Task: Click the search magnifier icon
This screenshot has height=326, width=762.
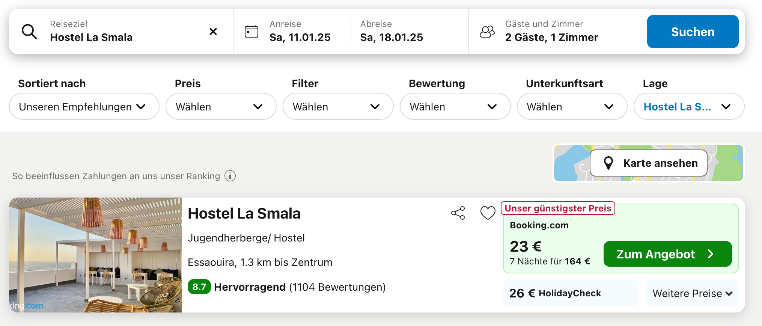Action: click(29, 32)
